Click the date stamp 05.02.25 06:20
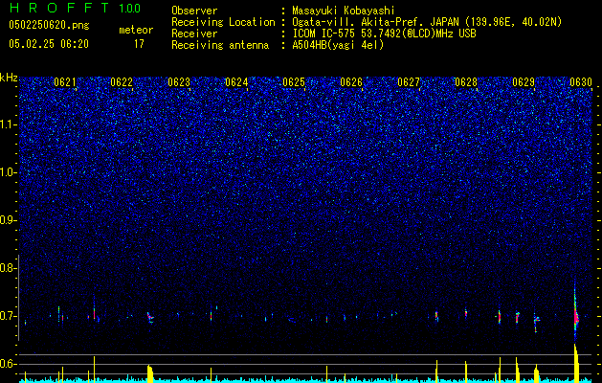The height and width of the screenshot is (383, 602). pyautogui.click(x=49, y=43)
